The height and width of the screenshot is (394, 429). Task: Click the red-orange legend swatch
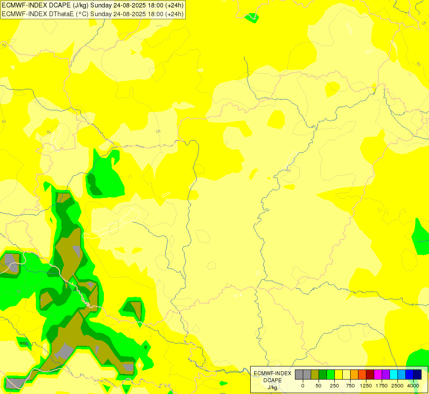[x=362, y=375]
